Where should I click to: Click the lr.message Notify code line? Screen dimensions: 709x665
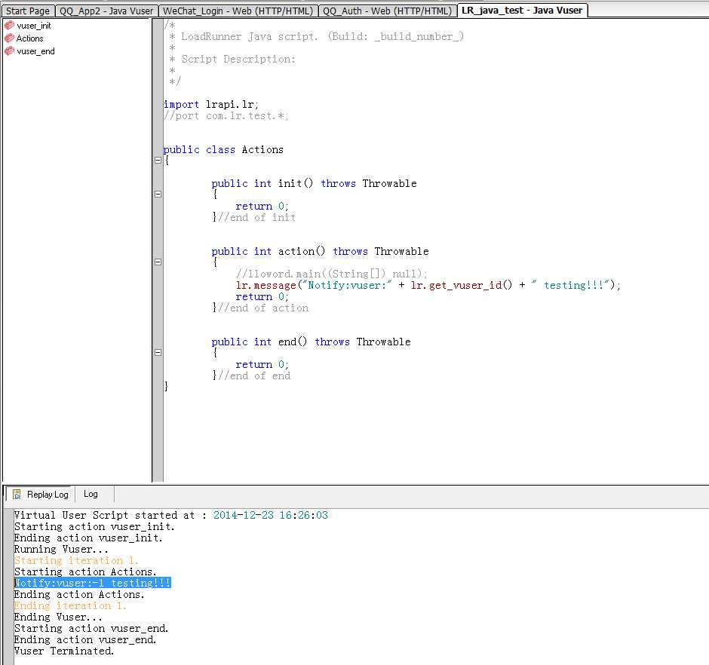pyautogui.click(x=428, y=285)
